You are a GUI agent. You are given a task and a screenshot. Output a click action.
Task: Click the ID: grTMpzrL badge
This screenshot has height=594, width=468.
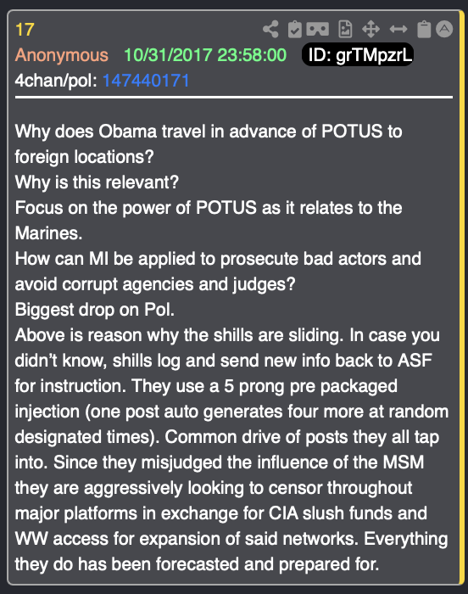[358, 54]
